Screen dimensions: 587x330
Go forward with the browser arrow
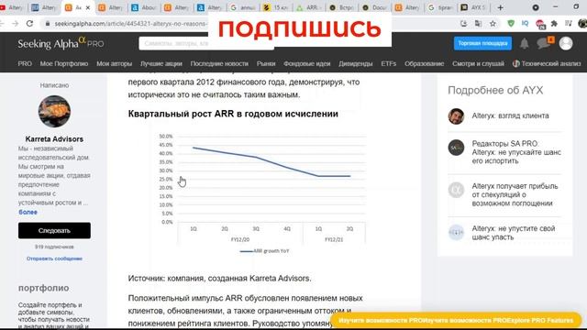click(15, 24)
